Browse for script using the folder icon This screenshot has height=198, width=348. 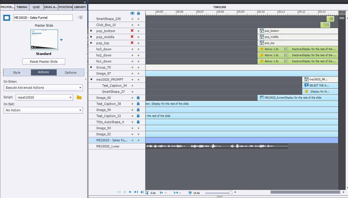pyautogui.click(x=79, y=97)
